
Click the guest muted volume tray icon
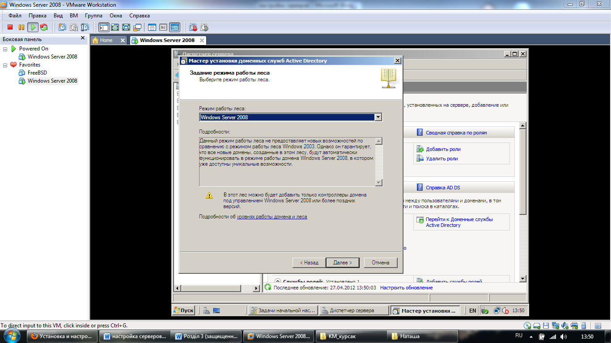tap(505, 310)
